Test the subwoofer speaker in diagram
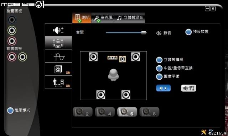The width and height of the screenshot is (228, 136). tap(123, 59)
